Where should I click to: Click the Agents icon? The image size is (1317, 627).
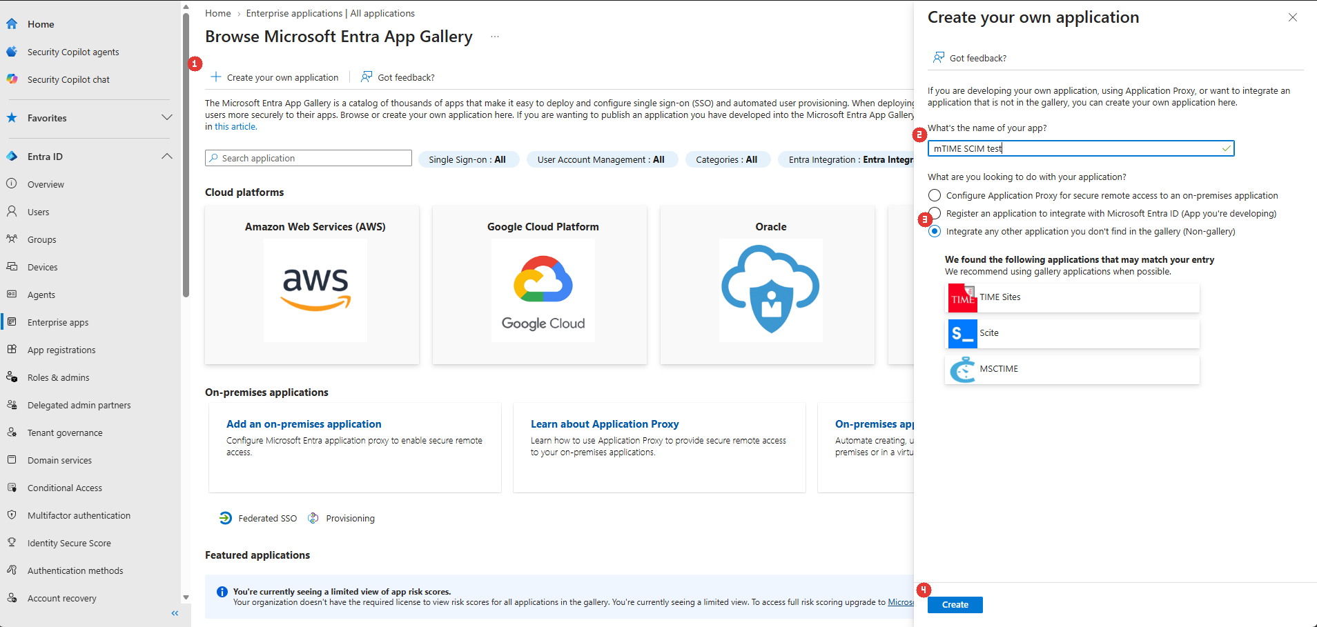coord(12,295)
